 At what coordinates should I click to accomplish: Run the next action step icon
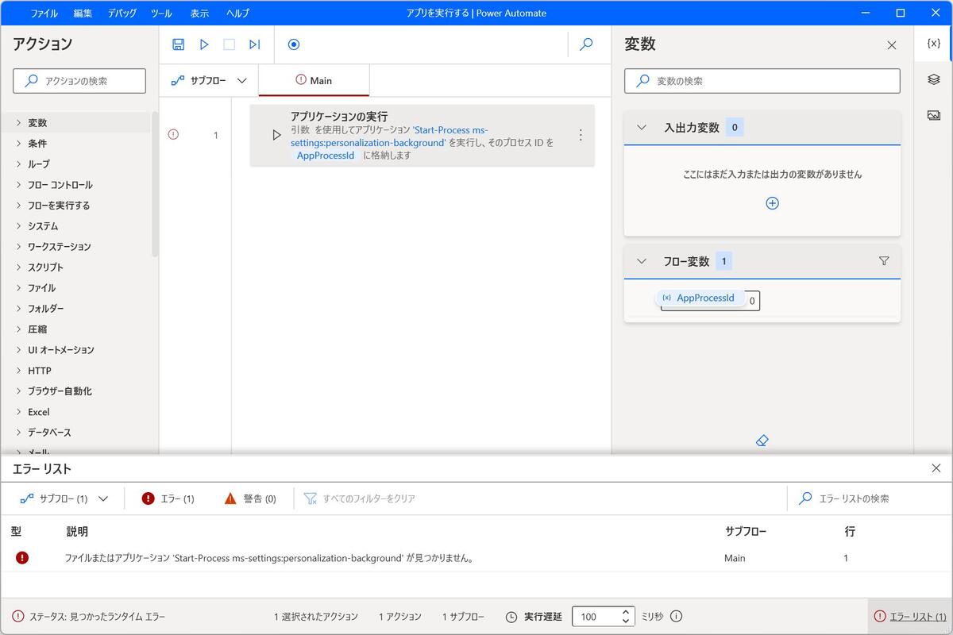pyautogui.click(x=255, y=44)
